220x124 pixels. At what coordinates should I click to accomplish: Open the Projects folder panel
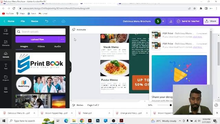pyautogui.click(x=6, y=78)
